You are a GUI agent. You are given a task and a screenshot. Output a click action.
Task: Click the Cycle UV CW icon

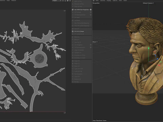73,72
